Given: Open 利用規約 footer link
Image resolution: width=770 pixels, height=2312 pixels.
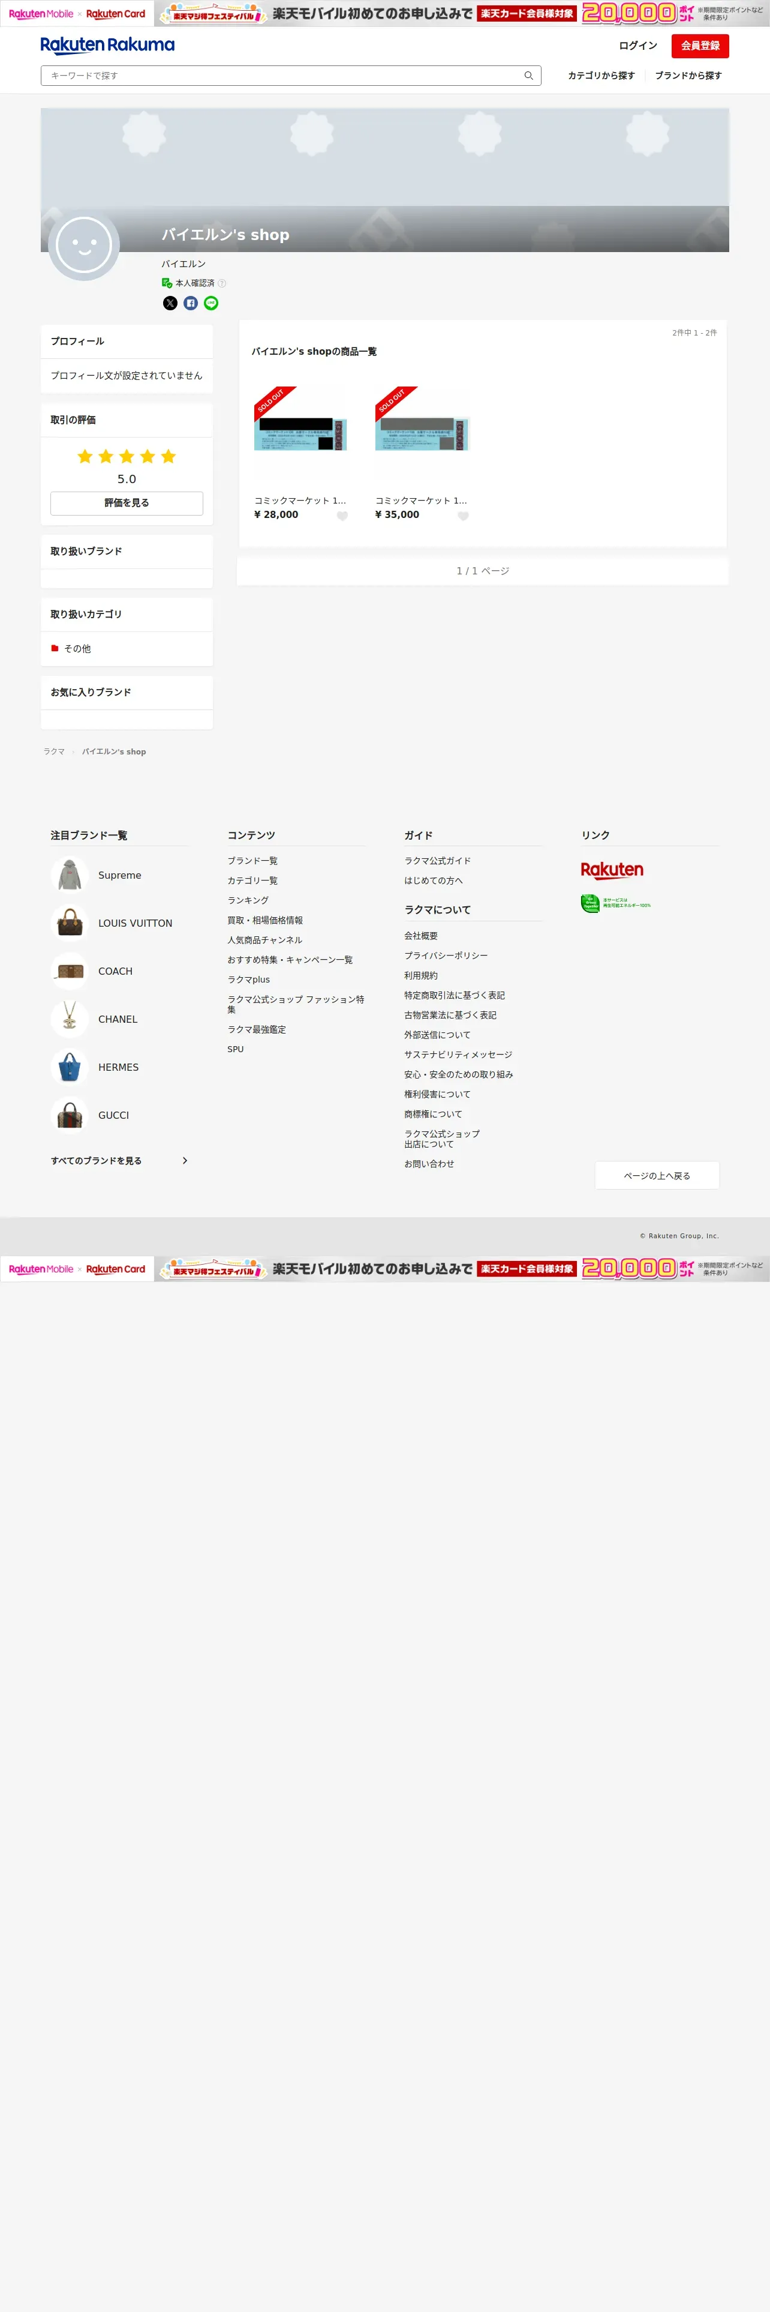Looking at the screenshot, I should point(422,975).
